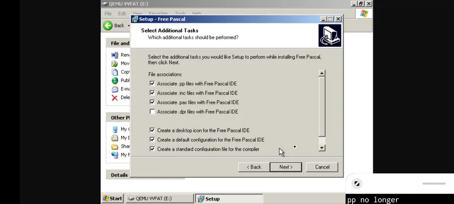Image resolution: width=454 pixels, height=204 pixels.
Task: Click the Windows flag logo in Explorer
Action: [x=364, y=14]
